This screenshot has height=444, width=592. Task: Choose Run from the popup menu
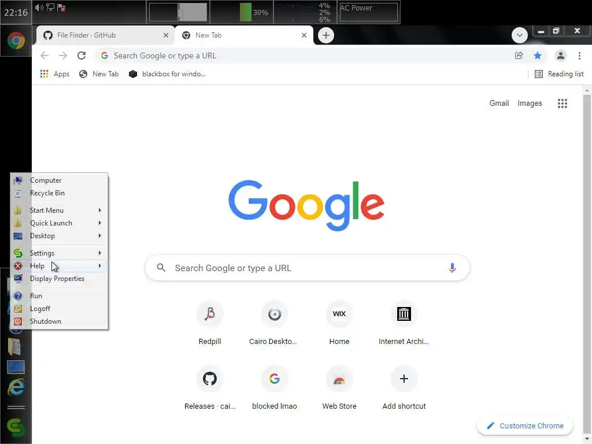pyautogui.click(x=59, y=296)
